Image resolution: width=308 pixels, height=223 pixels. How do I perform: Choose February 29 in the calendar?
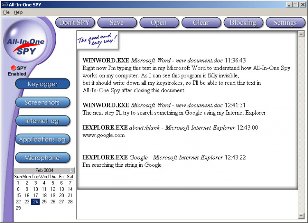pos(18,208)
